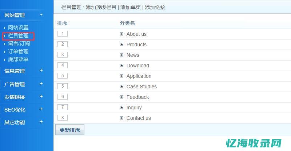Expand the Products category plus icon
This screenshot has width=291, height=151.
click(x=122, y=45)
